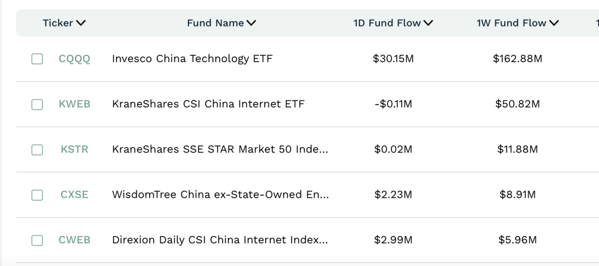599x266 pixels.
Task: Expand the 1D Fund Flow sort arrow
Action: 428,23
